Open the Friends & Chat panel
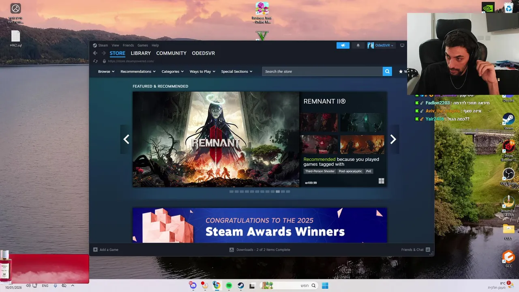 (415, 250)
